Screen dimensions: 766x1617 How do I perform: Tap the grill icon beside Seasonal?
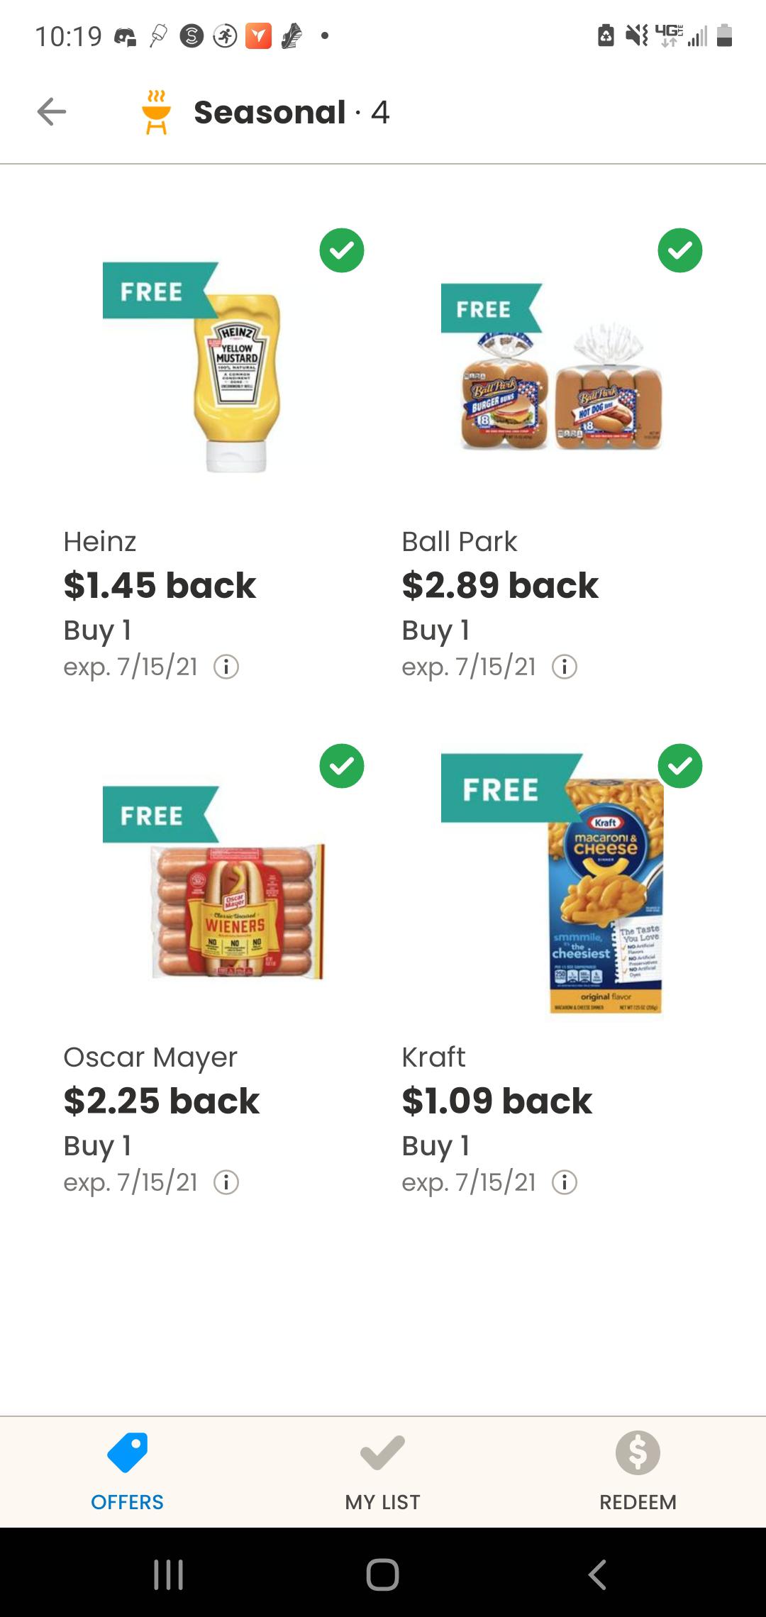[156, 111]
